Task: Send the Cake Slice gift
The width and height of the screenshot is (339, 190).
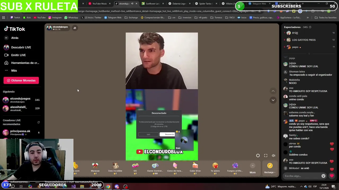Action: click(x=195, y=168)
